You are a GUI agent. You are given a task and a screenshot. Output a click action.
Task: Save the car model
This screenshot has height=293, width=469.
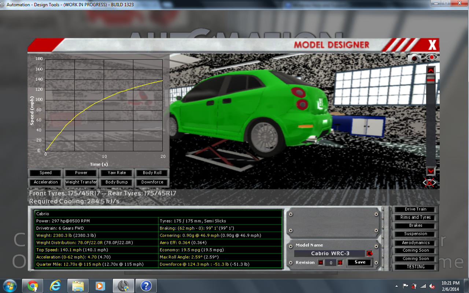pos(360,262)
